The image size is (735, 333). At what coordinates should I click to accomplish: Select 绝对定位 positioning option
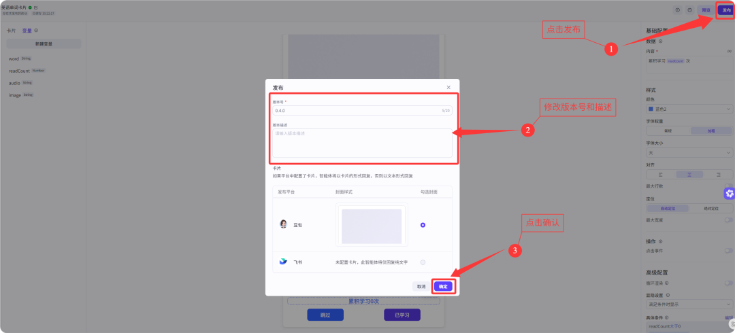click(711, 209)
